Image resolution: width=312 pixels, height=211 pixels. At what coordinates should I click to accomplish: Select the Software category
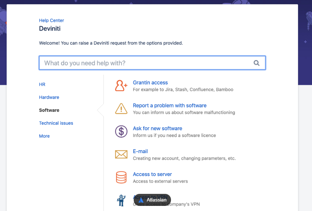point(49,110)
